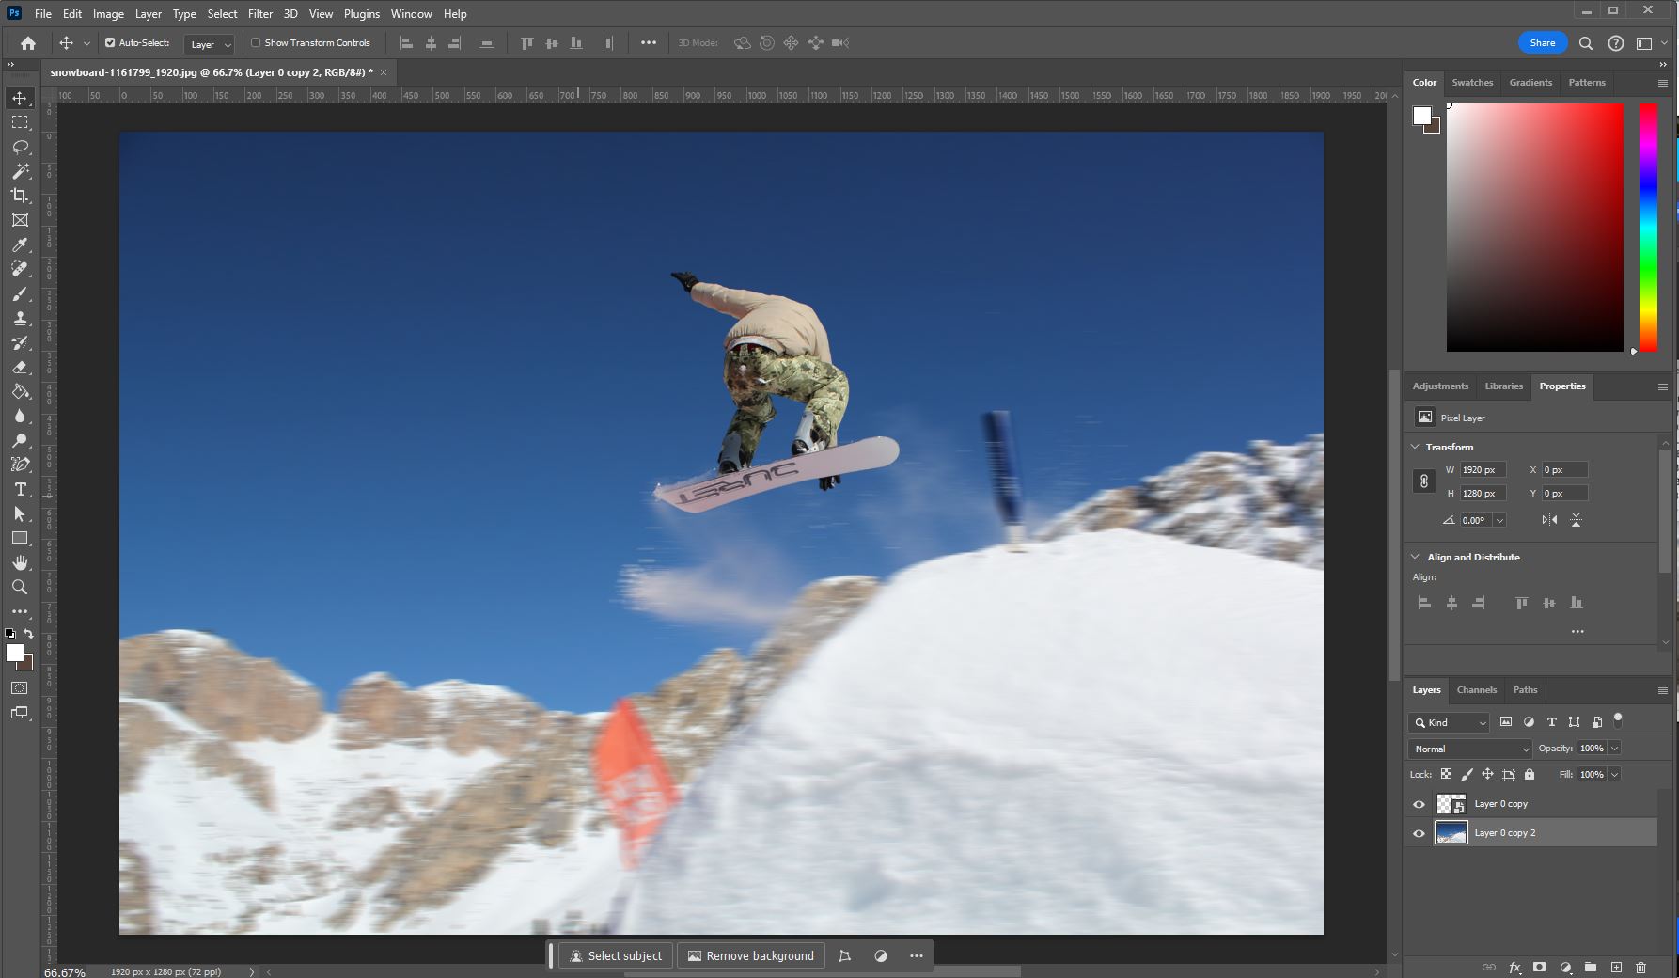Image resolution: width=1679 pixels, height=978 pixels.
Task: Select the Blur tool
Action: click(x=20, y=416)
